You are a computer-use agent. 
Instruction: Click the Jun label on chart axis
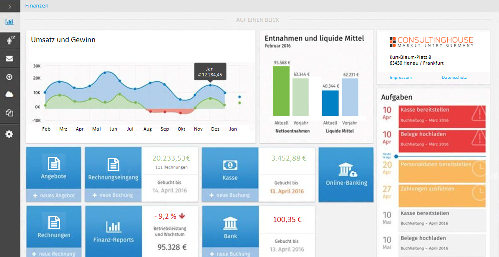click(113, 129)
